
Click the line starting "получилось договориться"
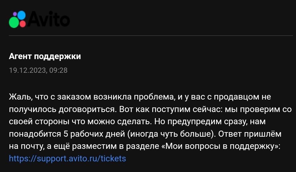150,109
